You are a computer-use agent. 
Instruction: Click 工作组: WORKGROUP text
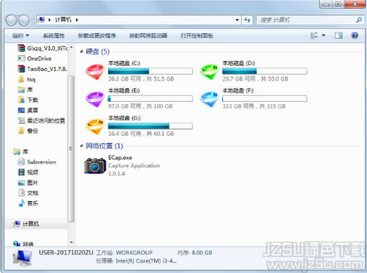[124, 252]
